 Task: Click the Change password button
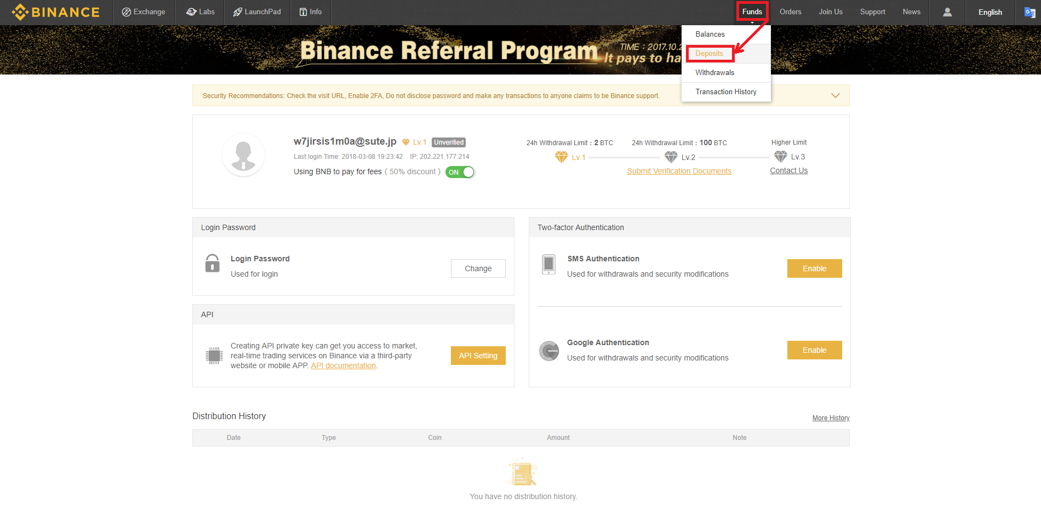478,268
